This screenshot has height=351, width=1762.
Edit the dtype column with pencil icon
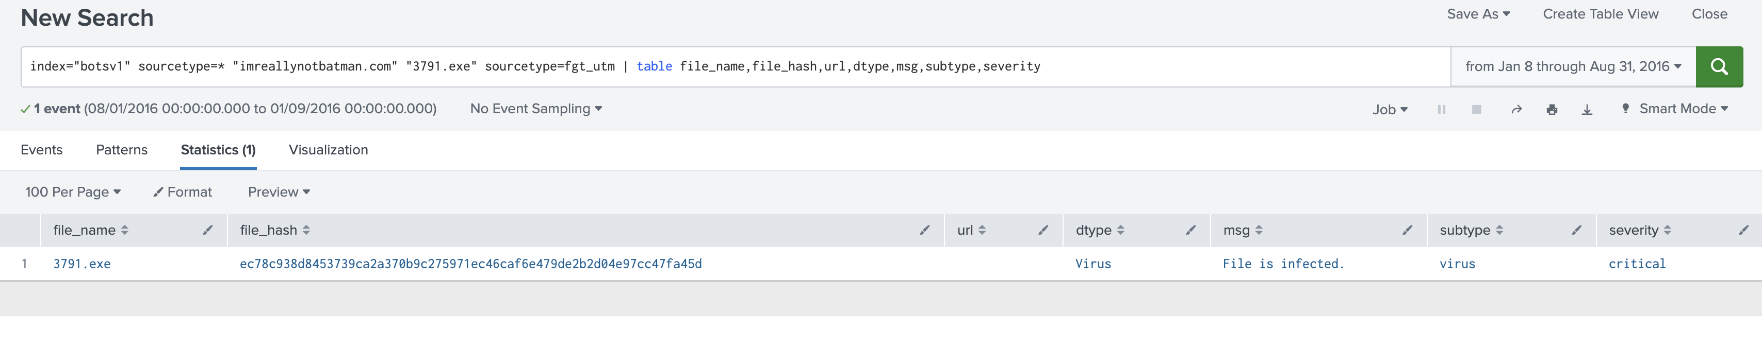(x=1191, y=230)
